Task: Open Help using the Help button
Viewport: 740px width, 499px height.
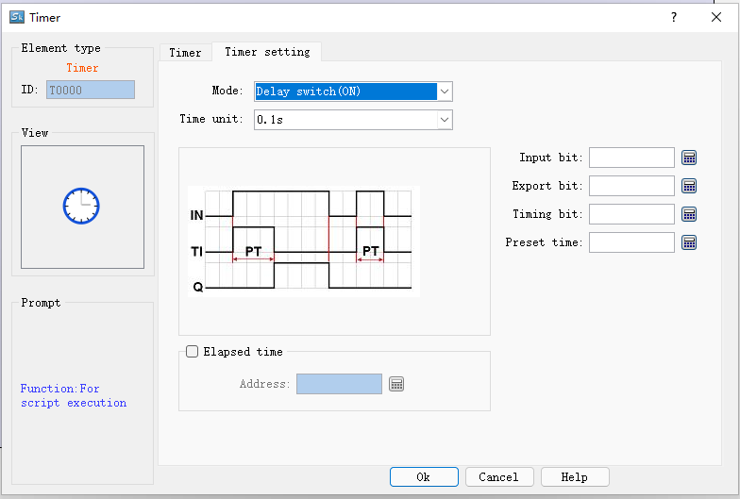Action: pos(574,477)
